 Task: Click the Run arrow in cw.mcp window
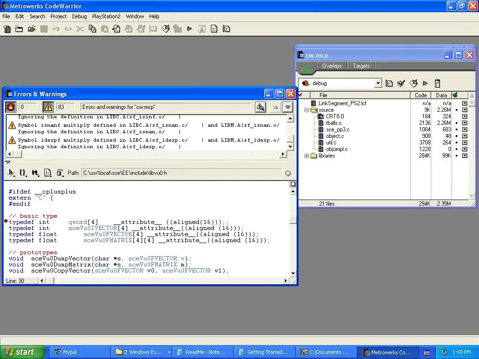[425, 83]
